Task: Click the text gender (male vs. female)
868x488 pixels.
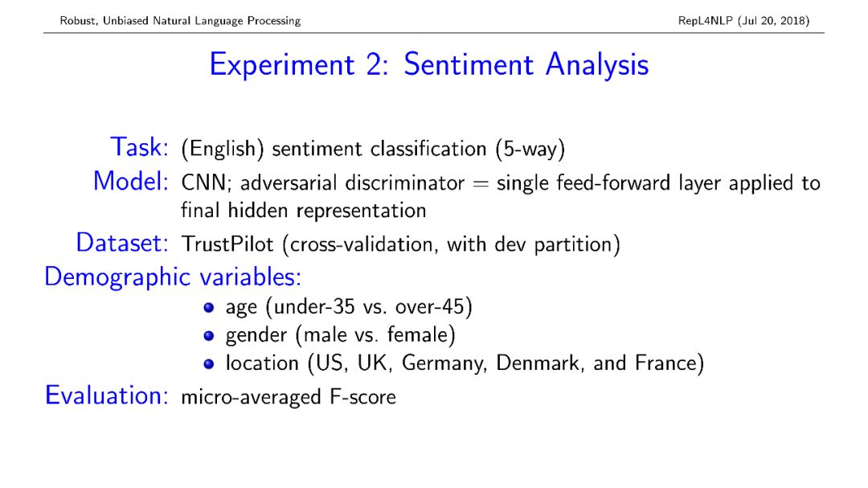Action: pos(341,335)
